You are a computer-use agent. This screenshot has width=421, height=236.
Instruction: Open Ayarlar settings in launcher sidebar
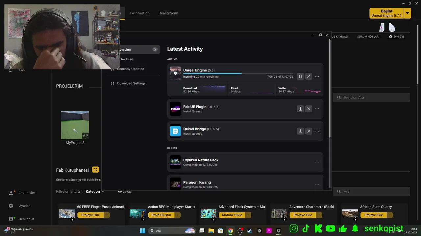point(19,206)
